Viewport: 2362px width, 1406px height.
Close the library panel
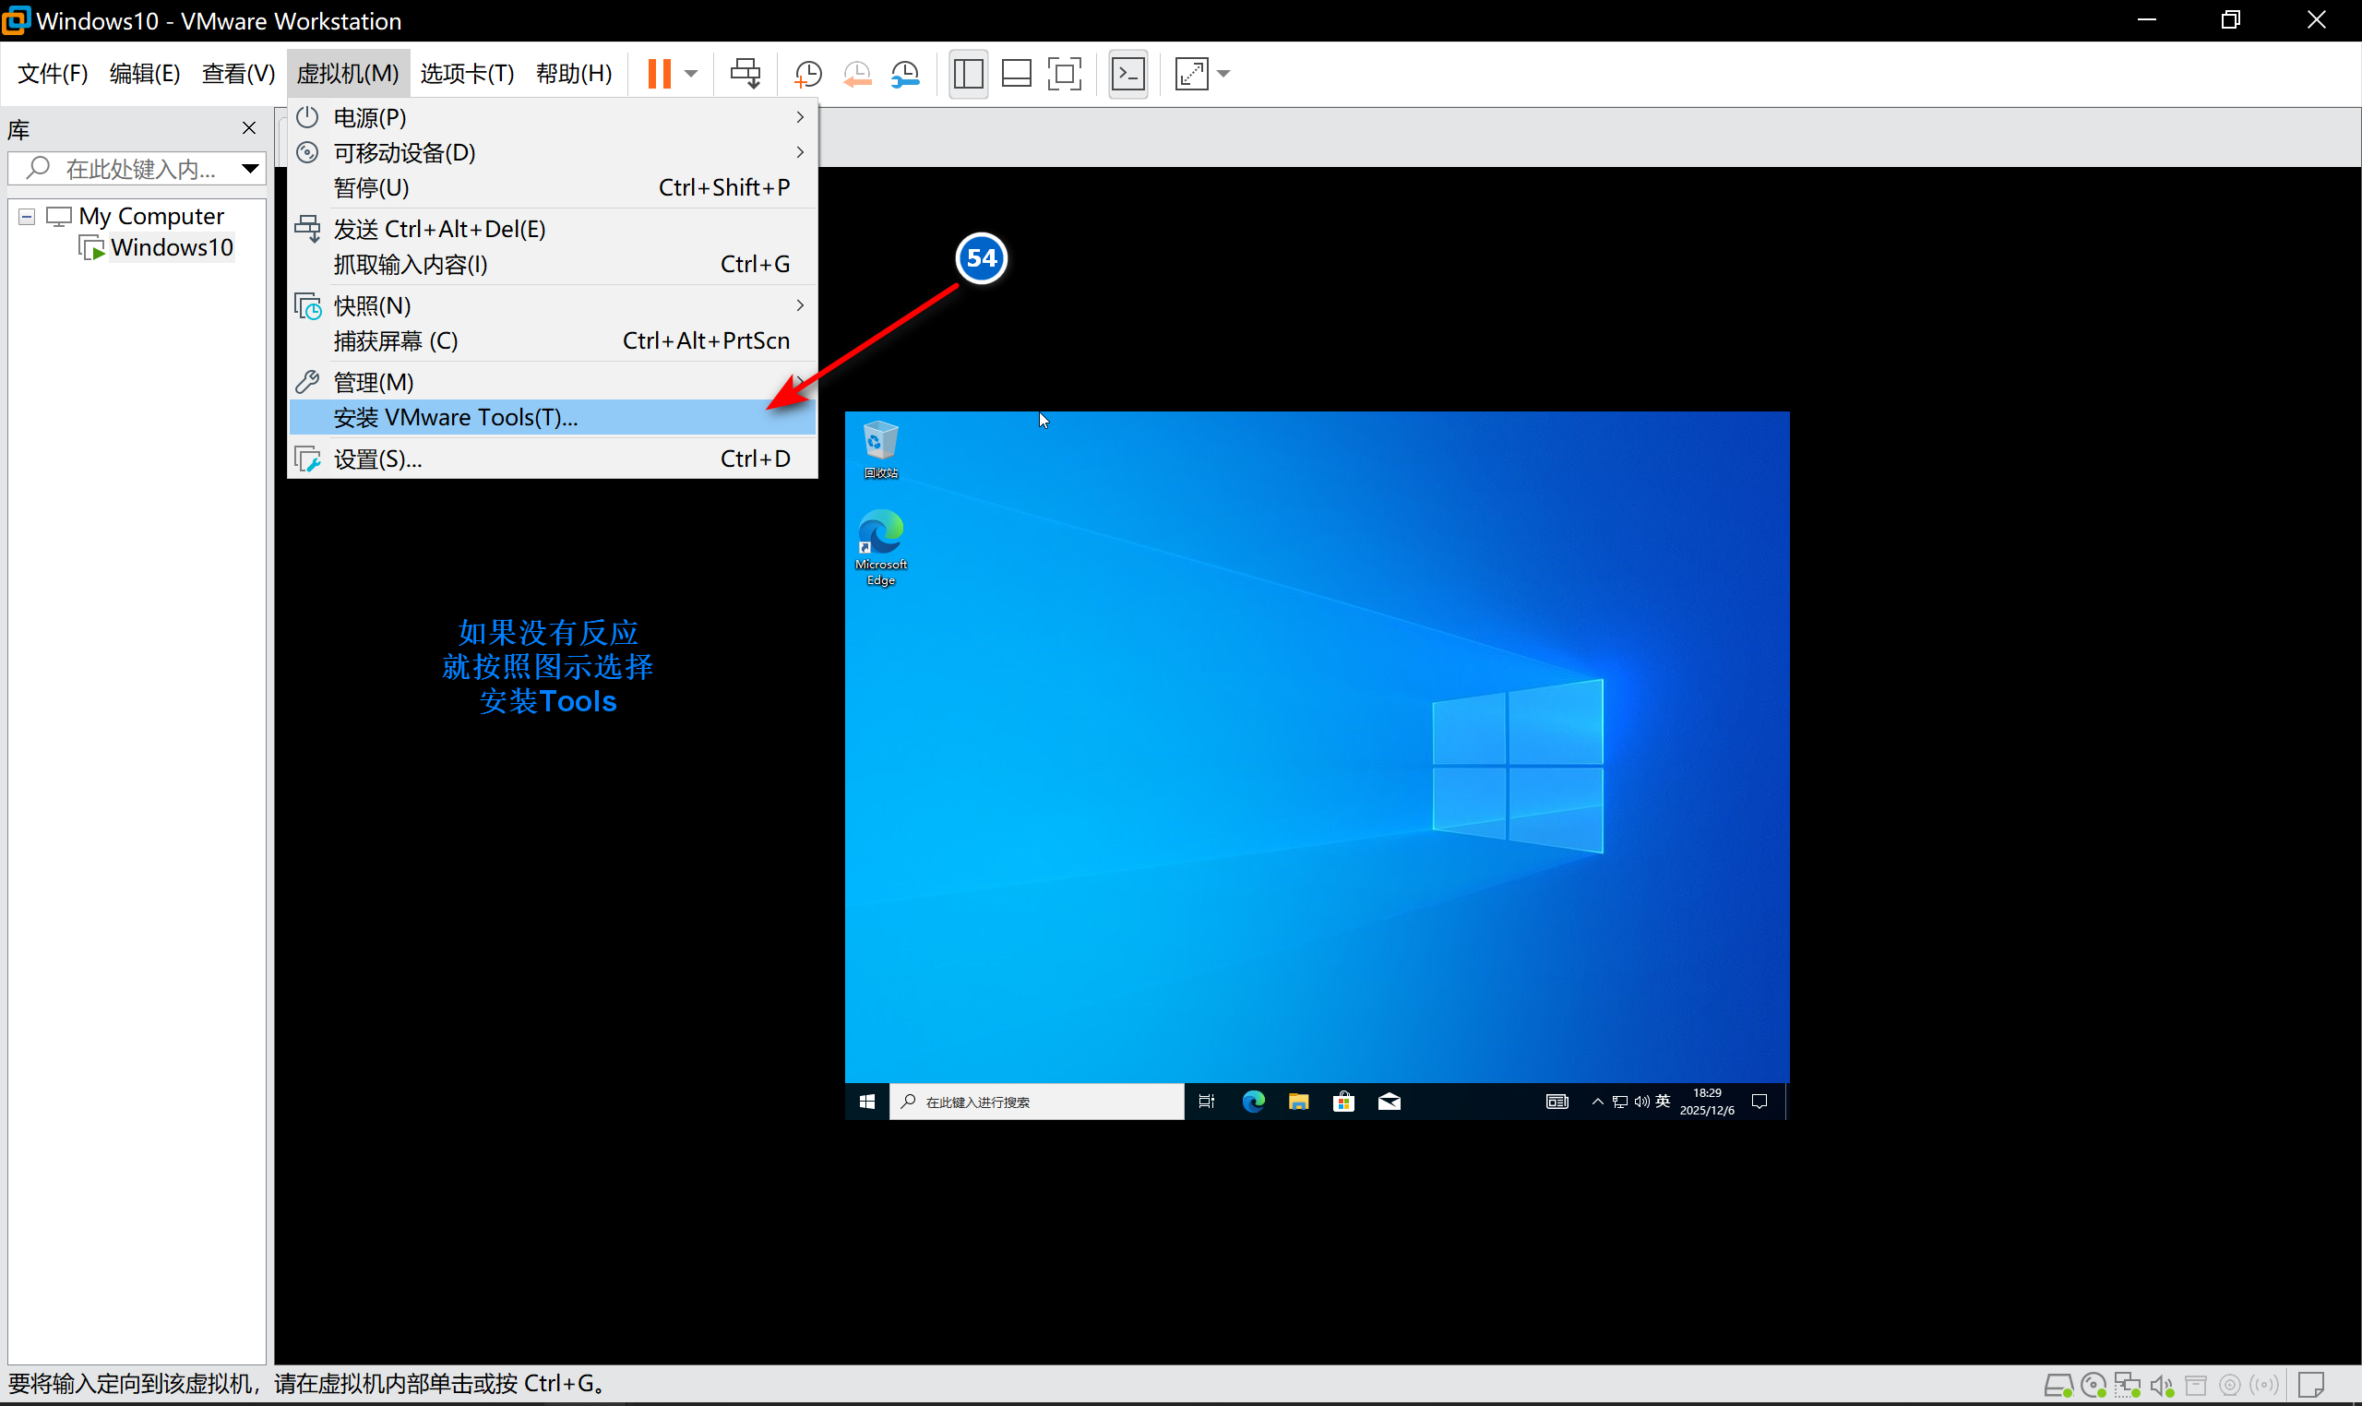coord(249,128)
